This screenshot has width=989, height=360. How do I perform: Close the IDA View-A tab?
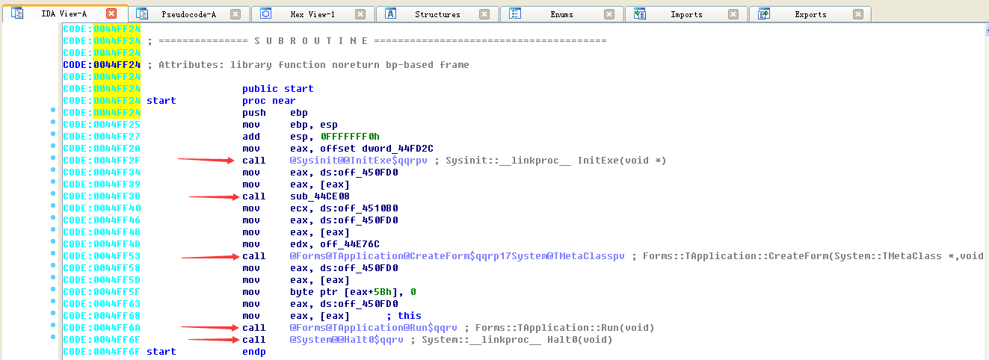111,13
